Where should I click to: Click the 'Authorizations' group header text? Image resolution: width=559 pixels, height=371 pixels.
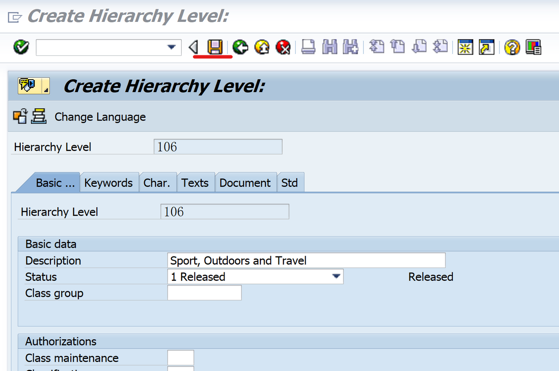[x=61, y=341]
